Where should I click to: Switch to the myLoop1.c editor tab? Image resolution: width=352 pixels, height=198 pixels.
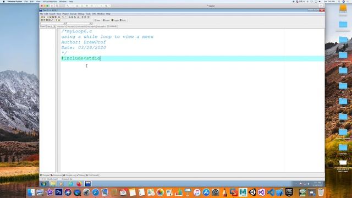tap(62, 26)
